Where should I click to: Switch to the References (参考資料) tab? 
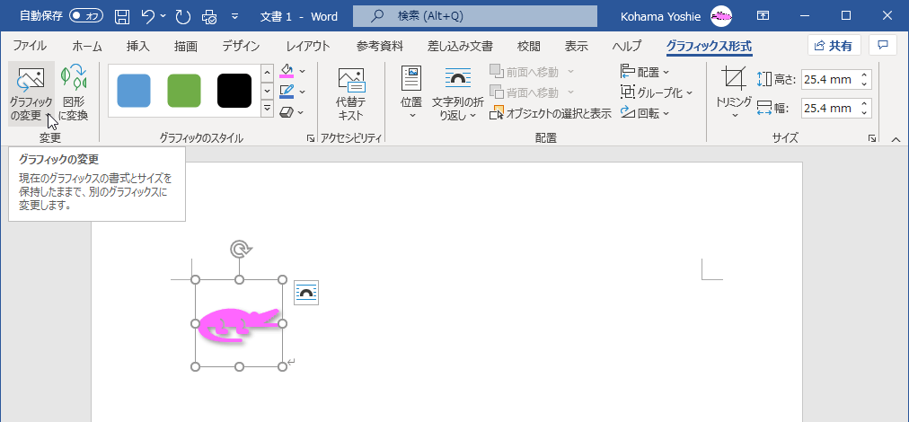coord(380,47)
